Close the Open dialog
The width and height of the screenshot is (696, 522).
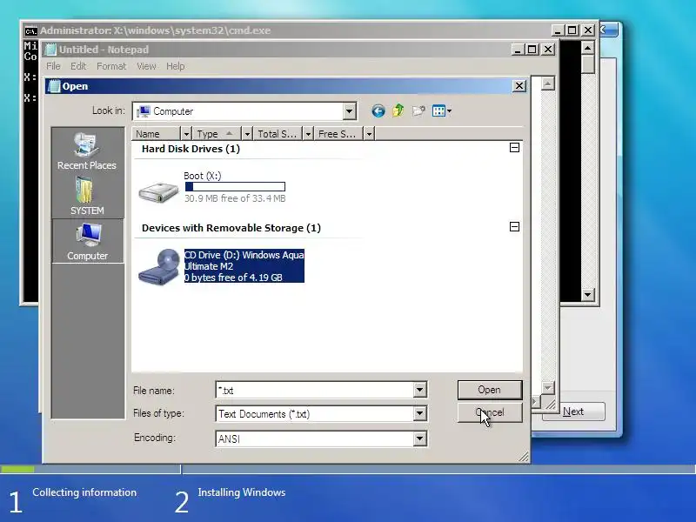pos(519,85)
